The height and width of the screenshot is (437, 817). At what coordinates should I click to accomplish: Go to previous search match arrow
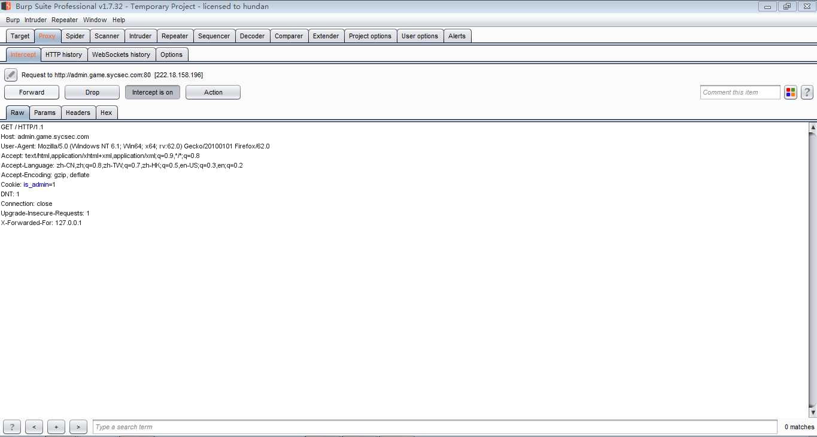[34, 427]
